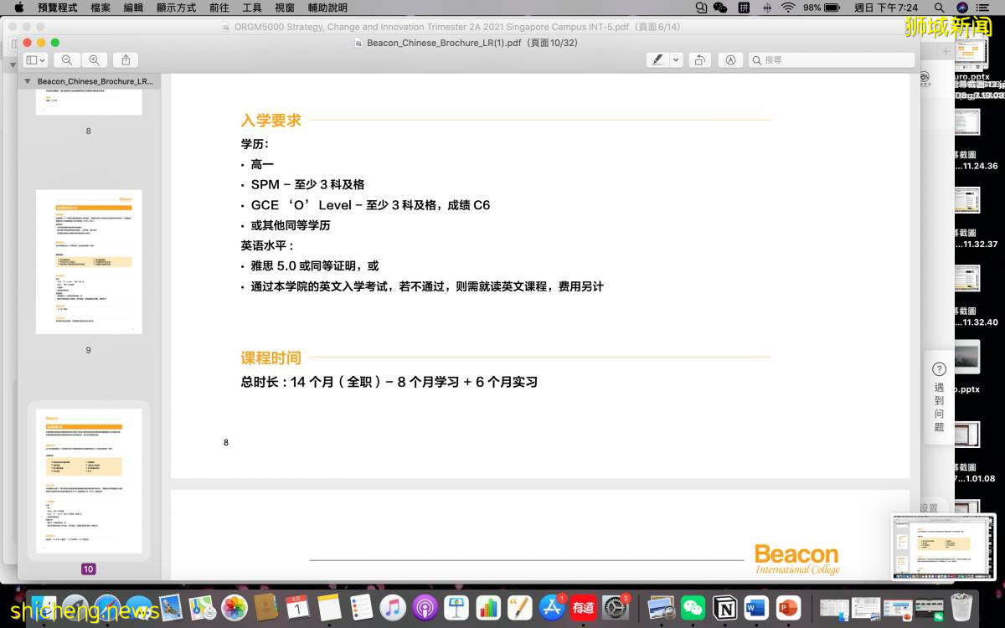Screen dimensions: 1005x628
Task: Open the markup pen style dropdown arrow
Action: tap(676, 59)
